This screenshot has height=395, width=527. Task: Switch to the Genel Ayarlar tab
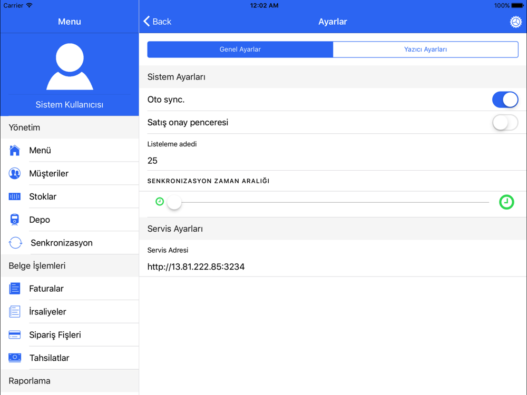[240, 50]
